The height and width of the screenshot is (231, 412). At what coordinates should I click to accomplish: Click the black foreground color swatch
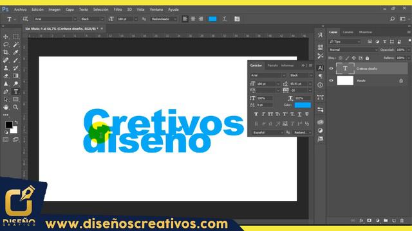[8, 124]
